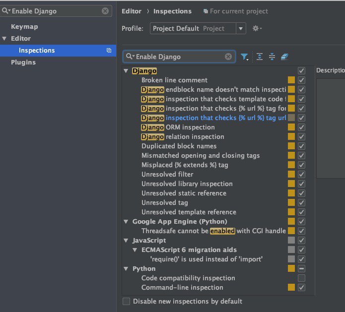
Task: Select 'require()' is used instead of 'import'
Action: (206, 259)
